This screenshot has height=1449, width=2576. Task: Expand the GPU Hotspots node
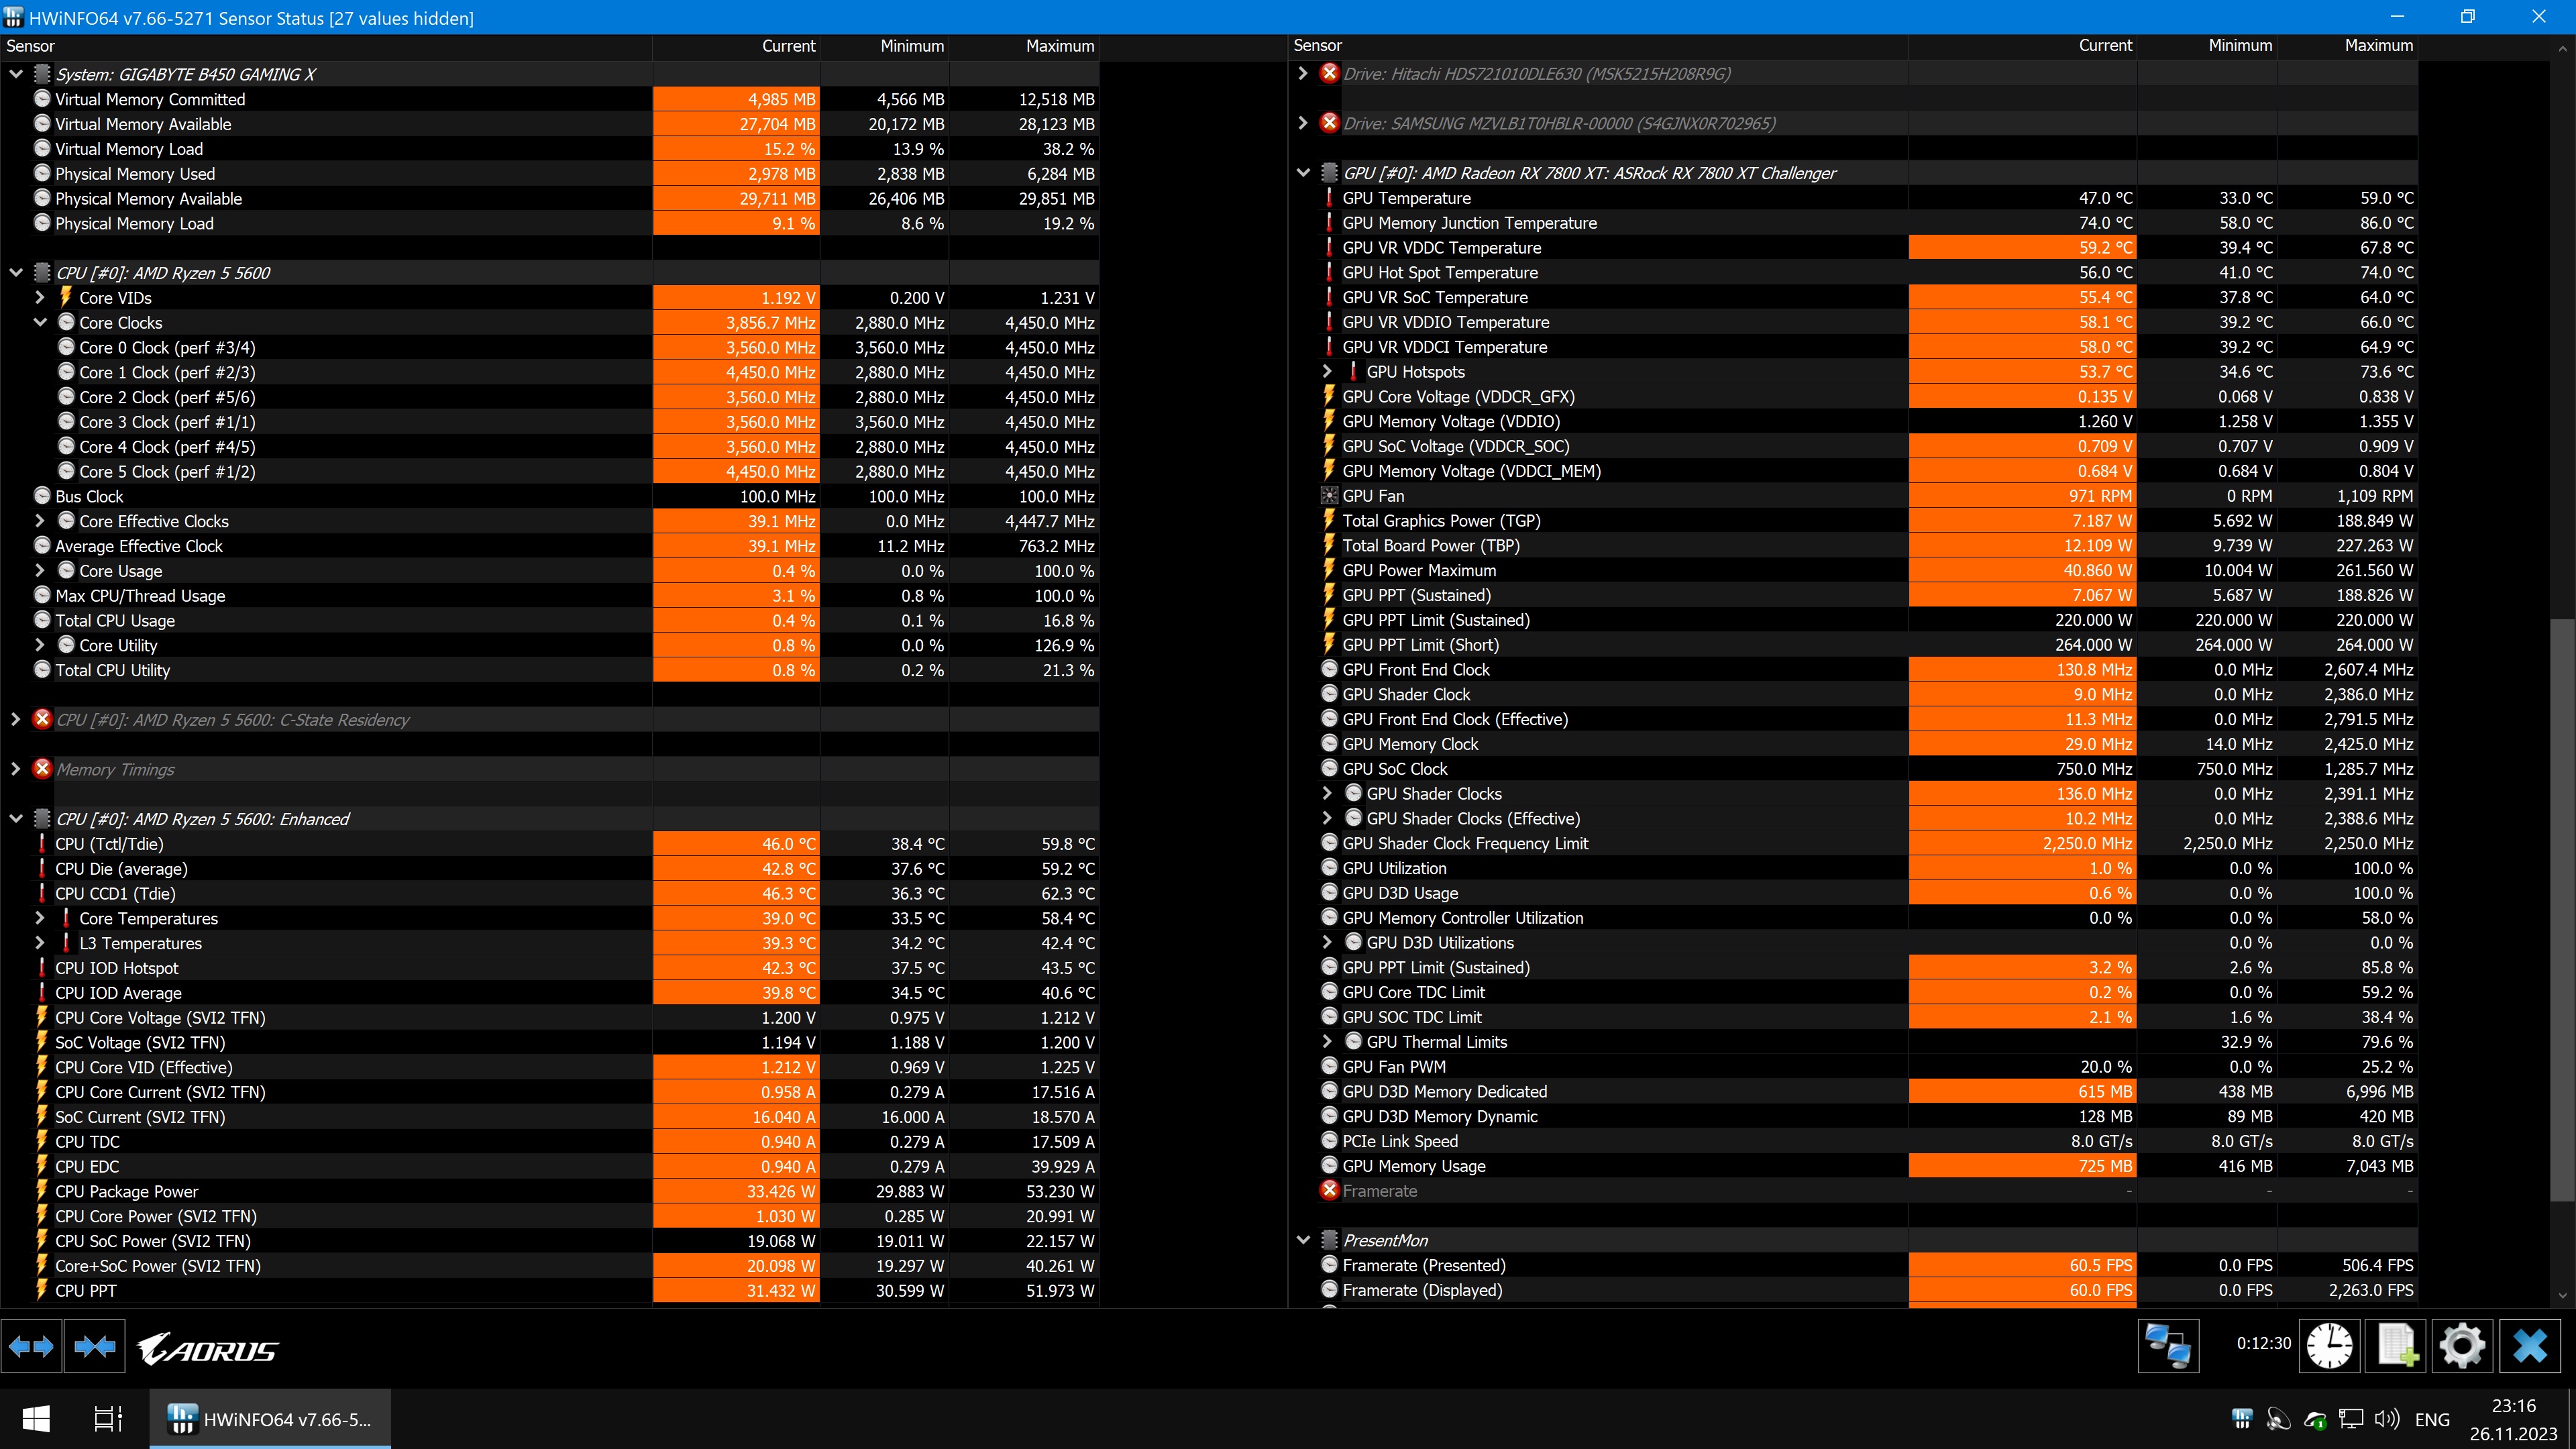coord(1327,371)
